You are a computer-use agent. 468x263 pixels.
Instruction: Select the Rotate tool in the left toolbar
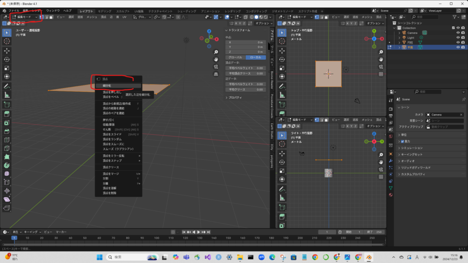(x=7, y=59)
